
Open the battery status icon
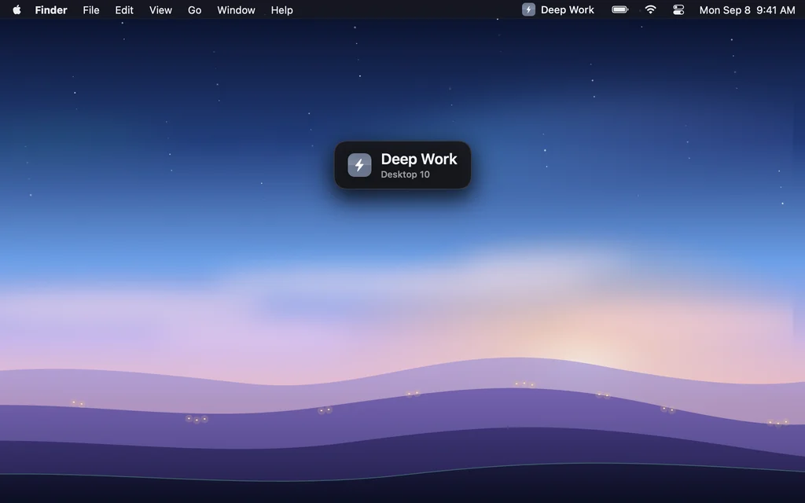pyautogui.click(x=620, y=9)
